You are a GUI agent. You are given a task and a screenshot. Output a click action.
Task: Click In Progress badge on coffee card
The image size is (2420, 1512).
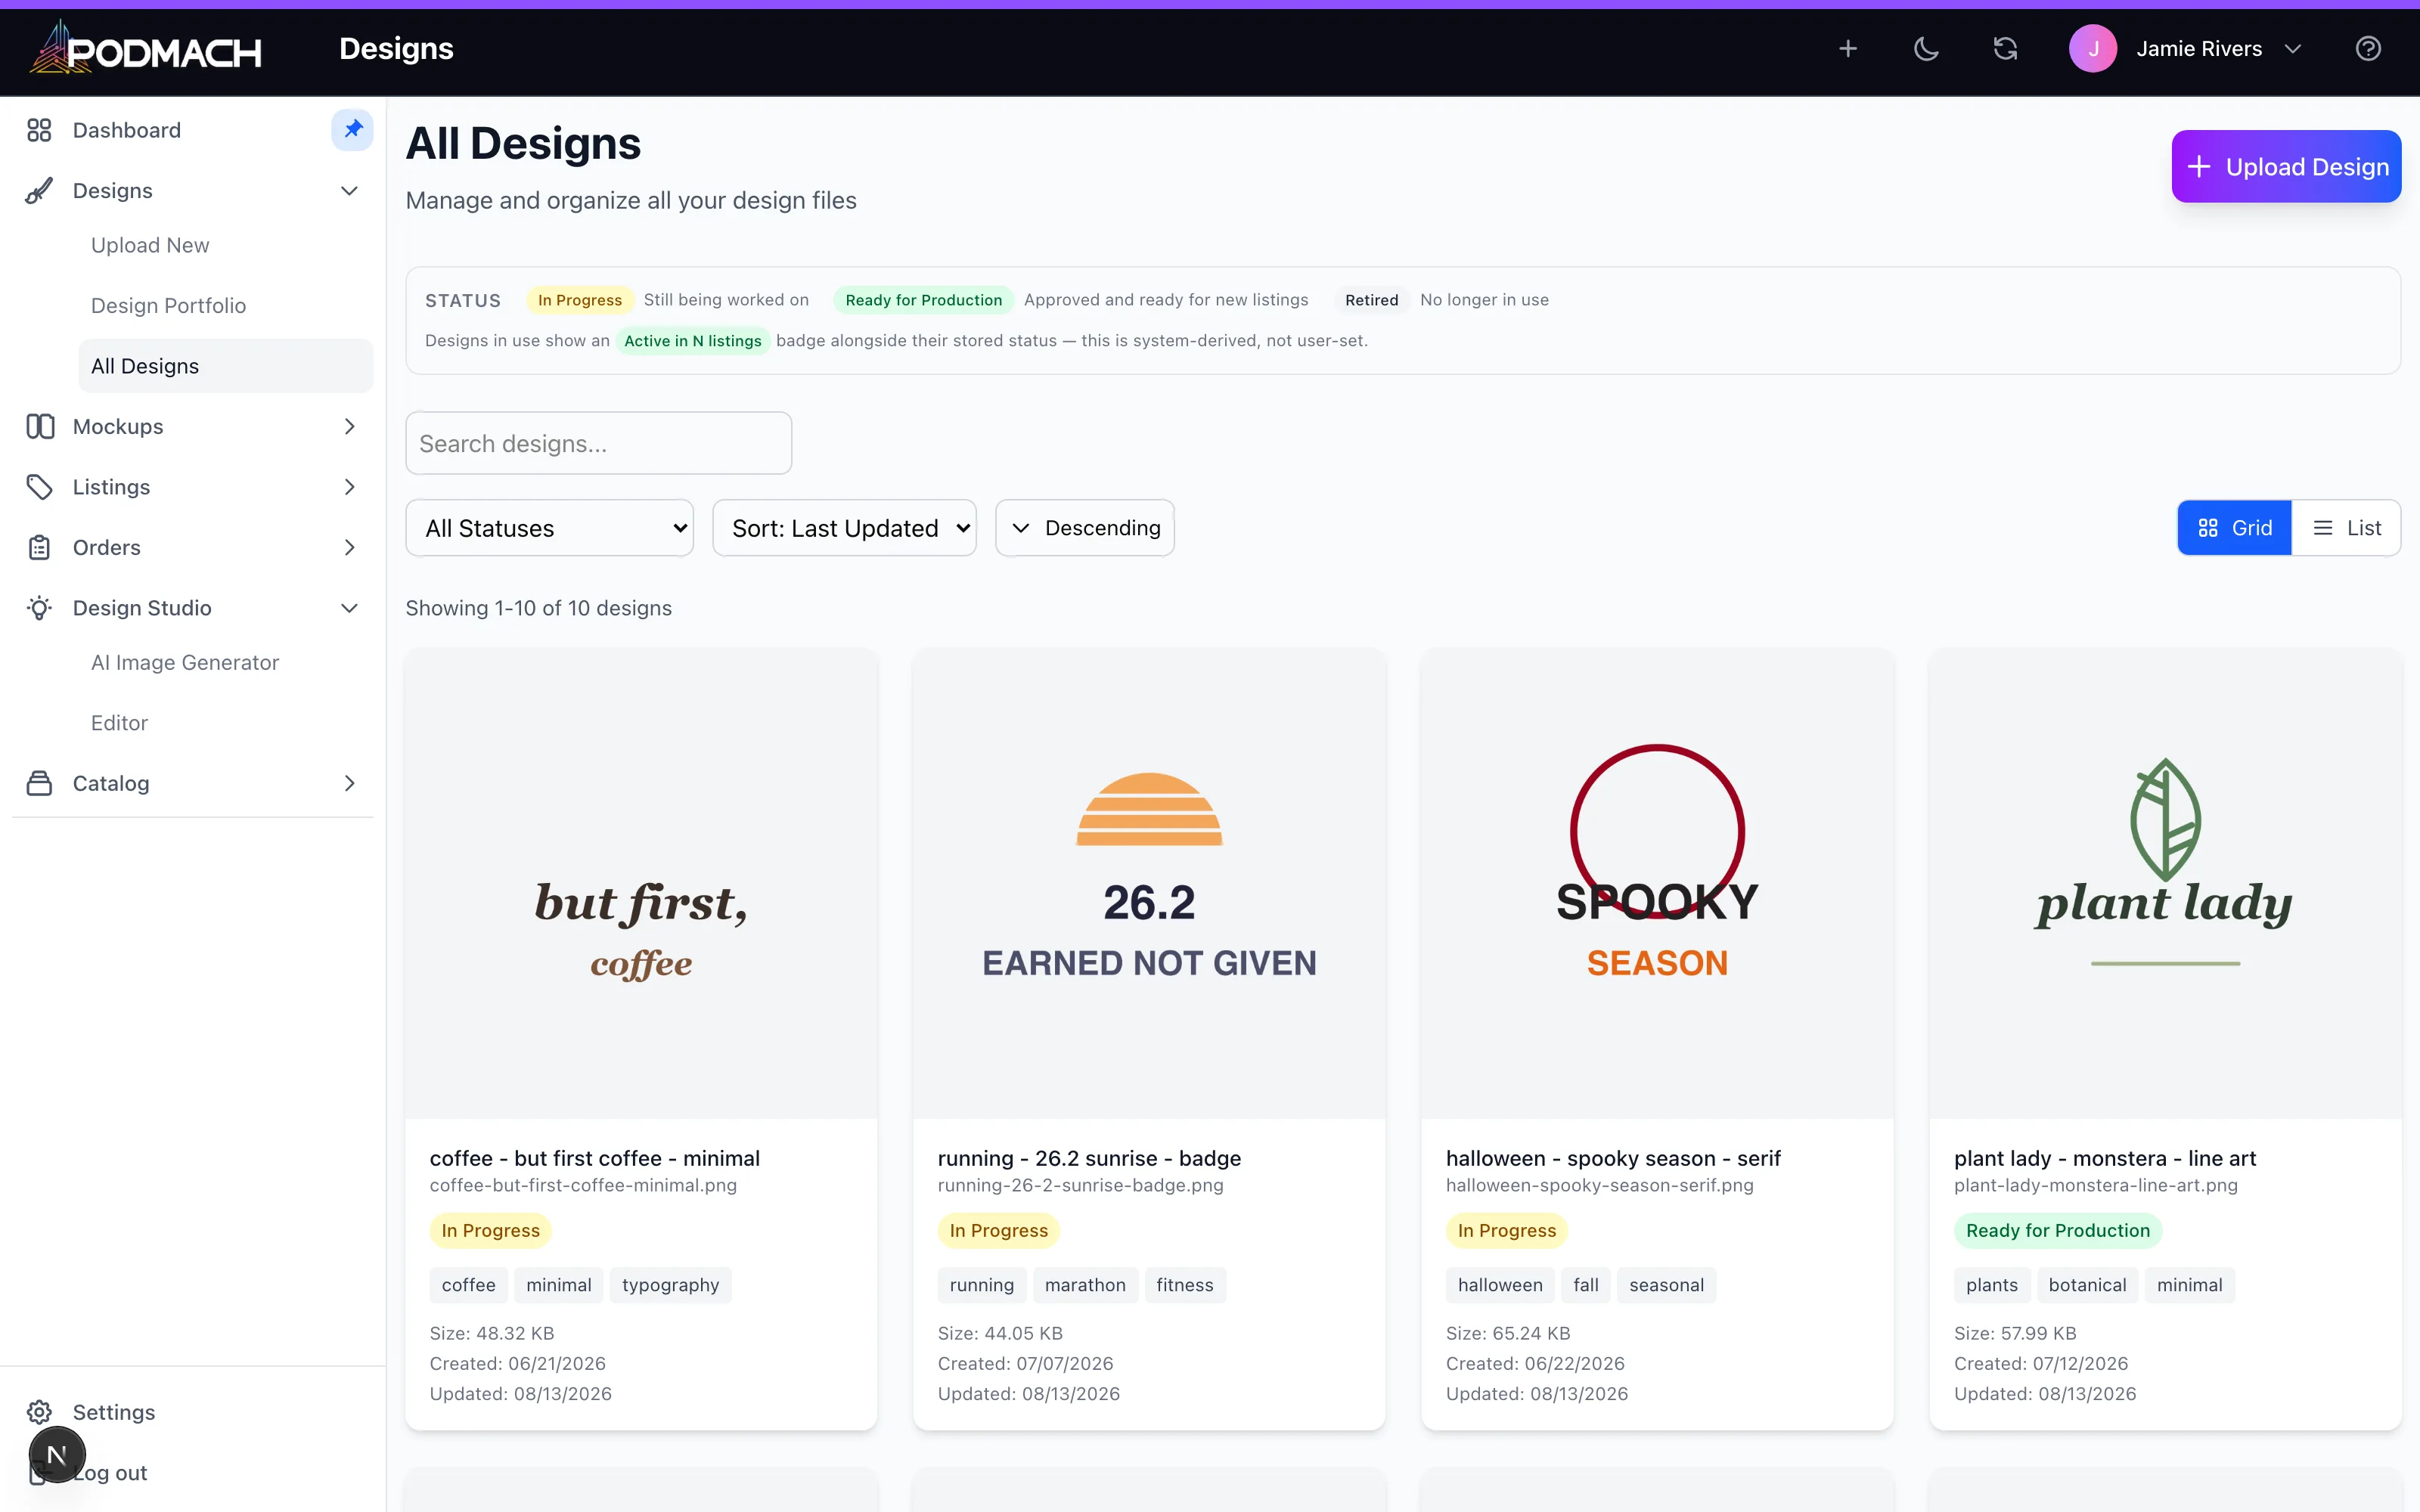click(491, 1230)
